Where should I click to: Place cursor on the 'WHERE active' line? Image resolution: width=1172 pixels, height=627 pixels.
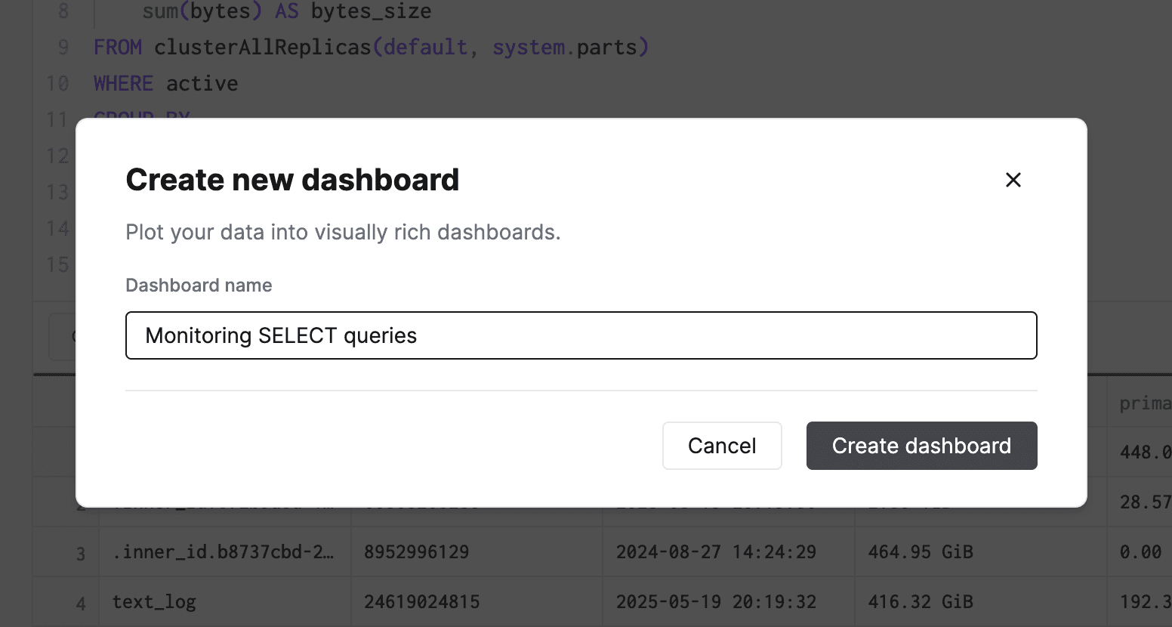166,84
